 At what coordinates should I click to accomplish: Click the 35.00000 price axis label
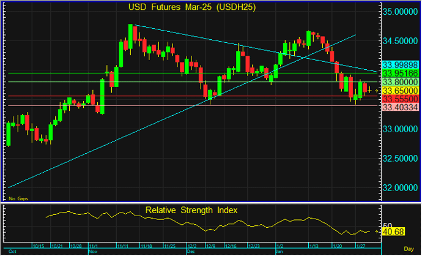click(401, 12)
